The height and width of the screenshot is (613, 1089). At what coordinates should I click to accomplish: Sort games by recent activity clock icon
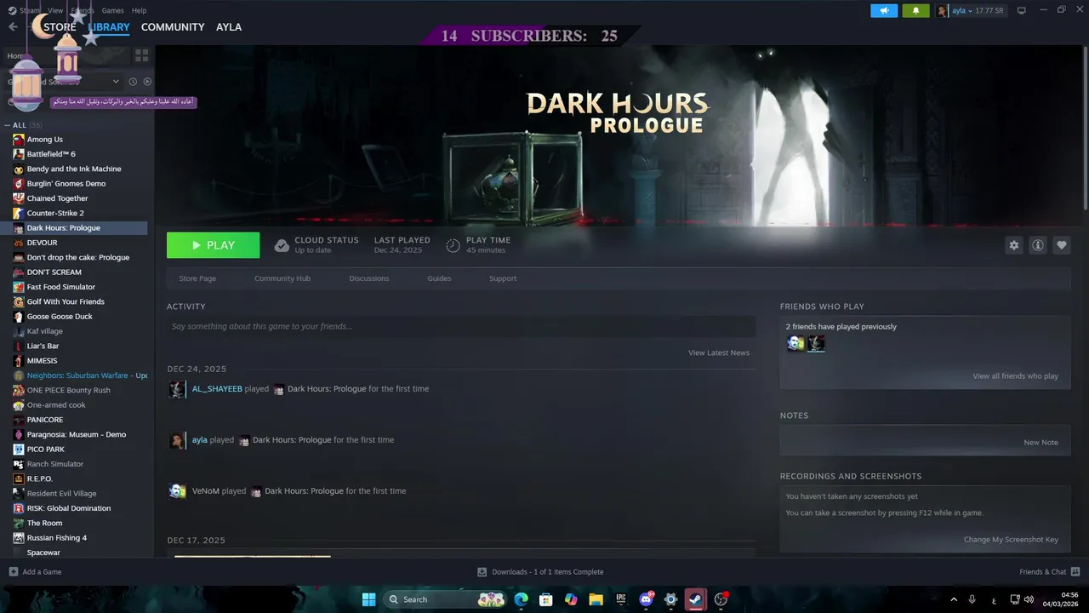point(133,82)
